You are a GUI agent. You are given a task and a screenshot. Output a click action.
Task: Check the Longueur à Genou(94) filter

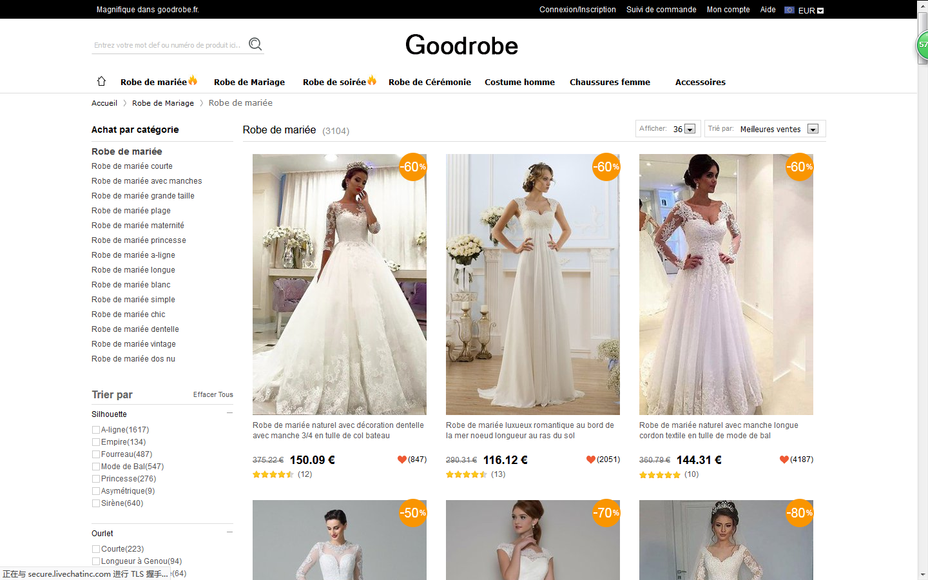95,561
